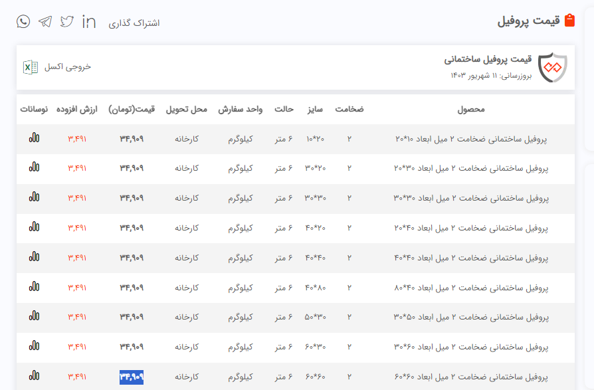This screenshot has width=594, height=390.
Task: Click the محصول column header
Action: pyautogui.click(x=472, y=109)
